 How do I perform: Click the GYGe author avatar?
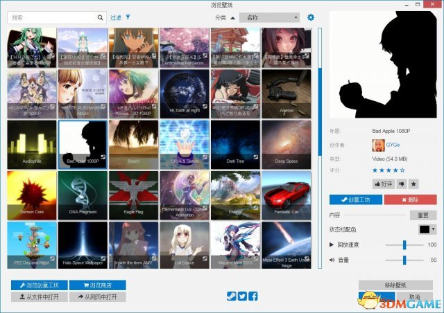click(x=379, y=145)
